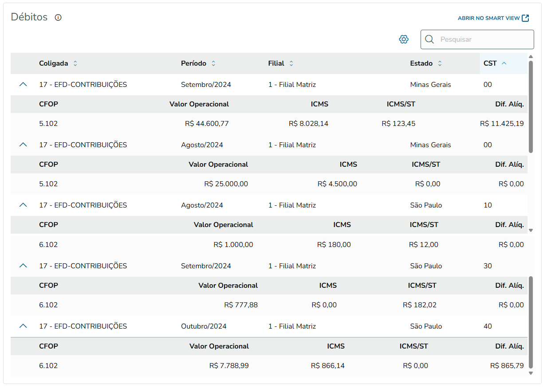Sort by Estado column arrows

point(440,63)
